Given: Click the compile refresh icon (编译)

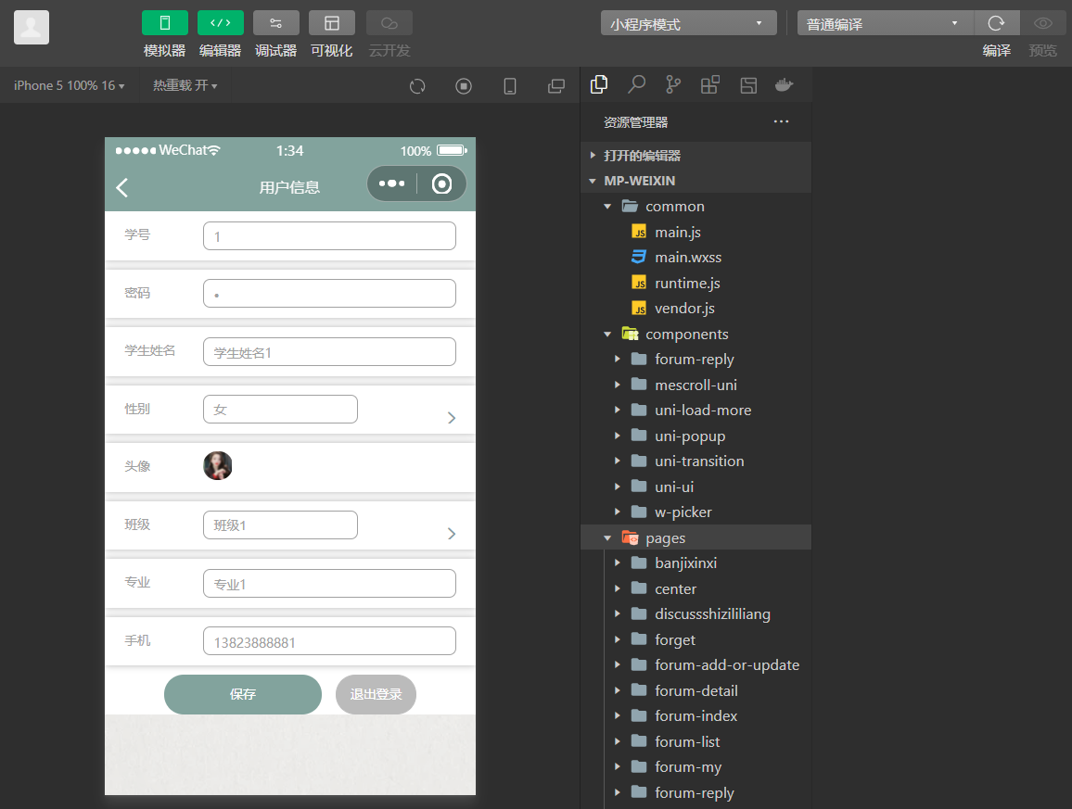Looking at the screenshot, I should point(996,23).
